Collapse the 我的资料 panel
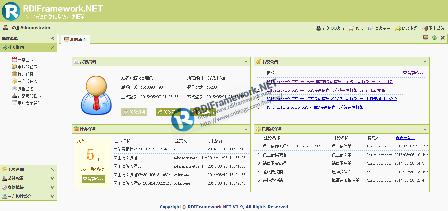 [246, 62]
